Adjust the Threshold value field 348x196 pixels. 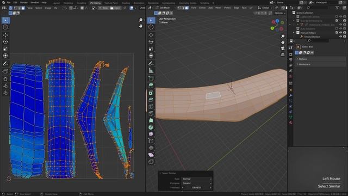point(197,187)
